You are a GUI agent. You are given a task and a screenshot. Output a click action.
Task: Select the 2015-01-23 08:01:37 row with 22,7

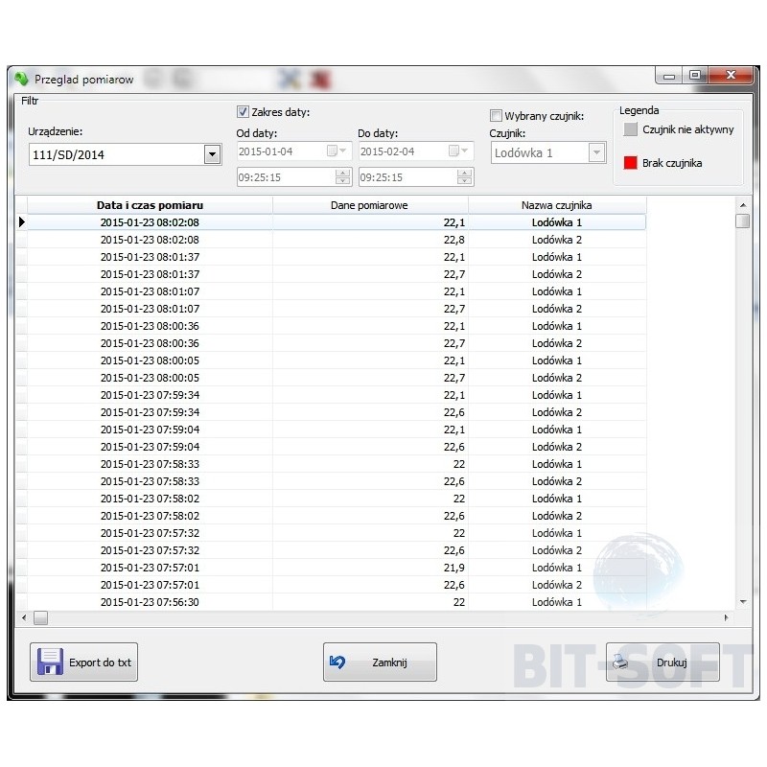[x=337, y=274]
